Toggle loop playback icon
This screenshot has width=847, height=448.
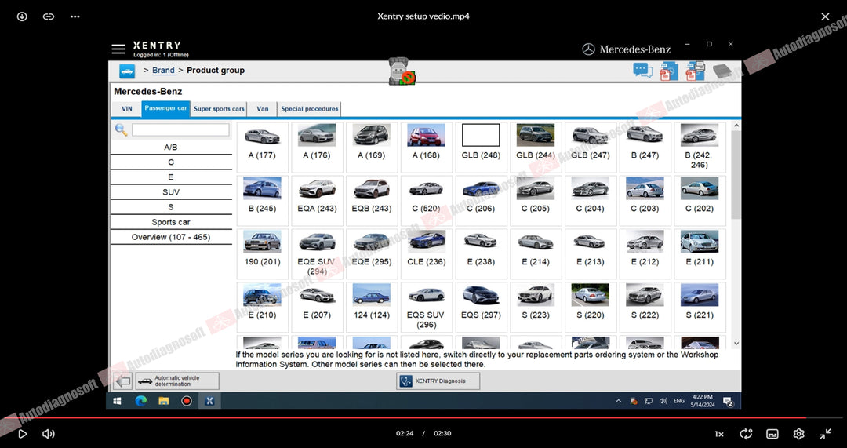coord(746,433)
